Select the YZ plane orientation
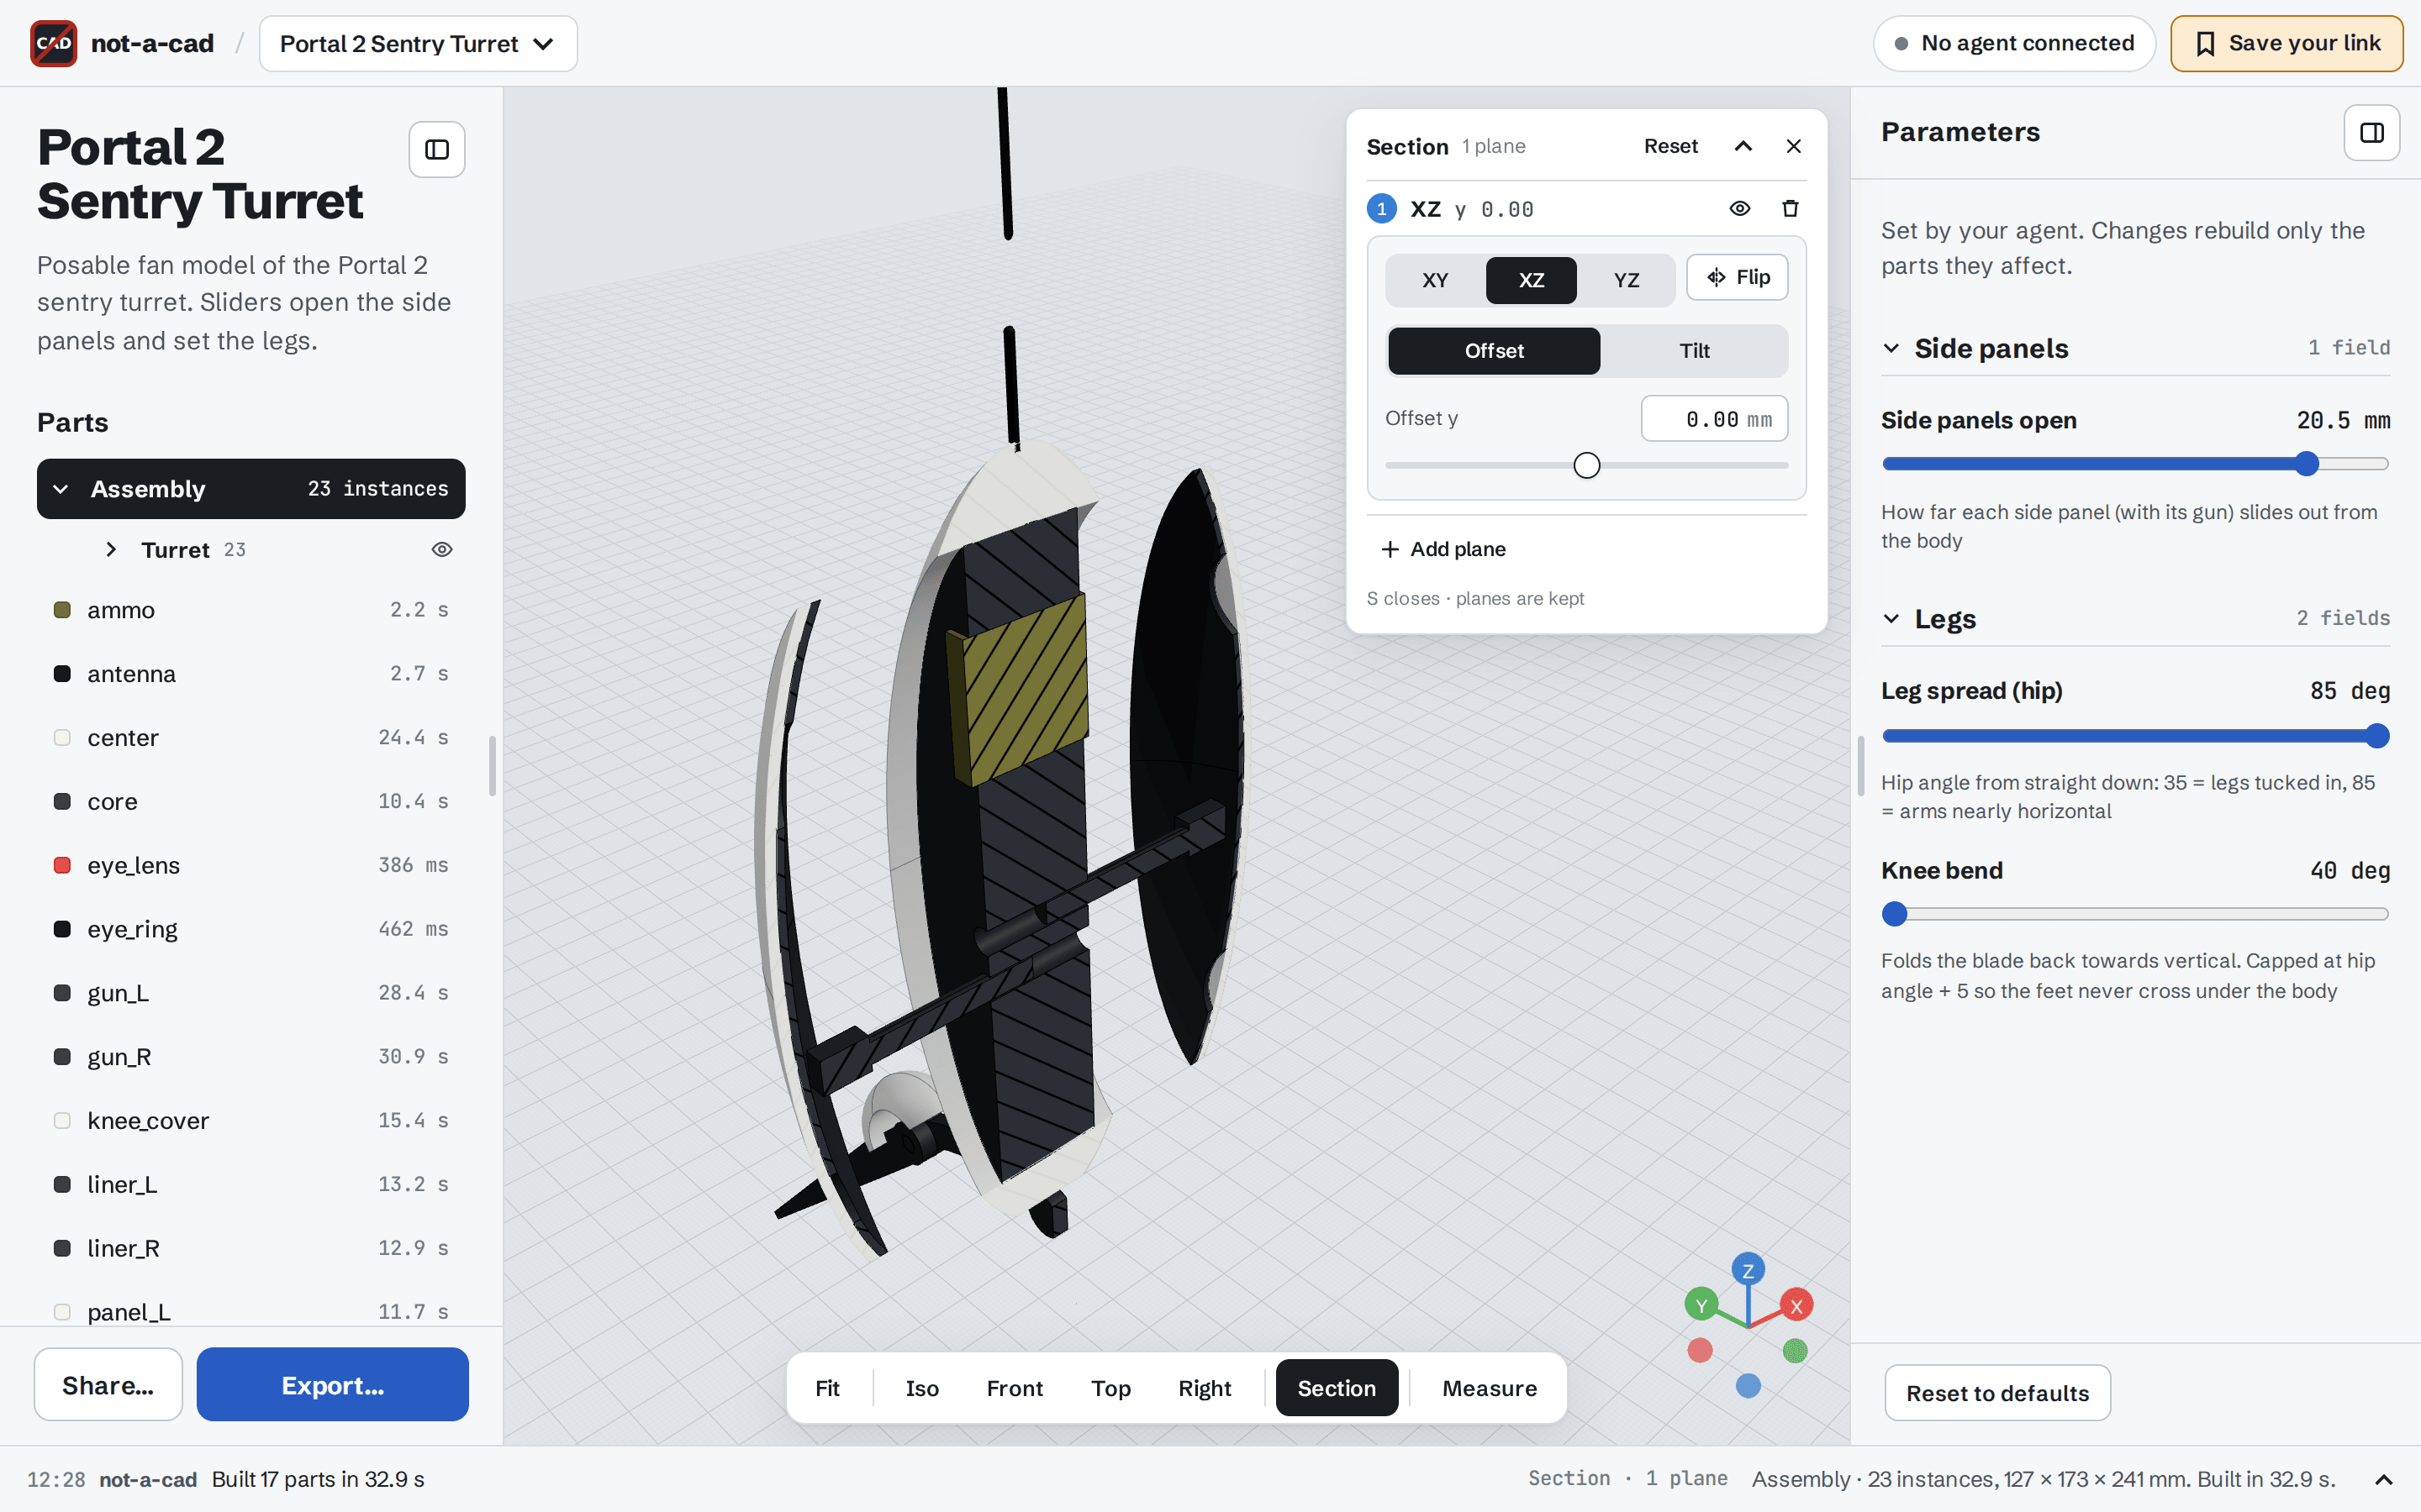Viewport: 2421px width, 1512px height. point(1626,280)
